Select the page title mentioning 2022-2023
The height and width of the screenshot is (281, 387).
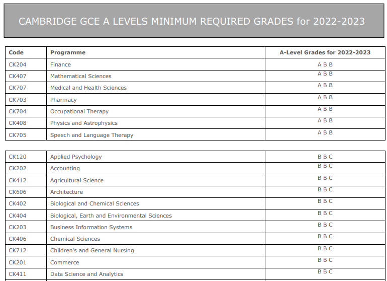point(192,21)
